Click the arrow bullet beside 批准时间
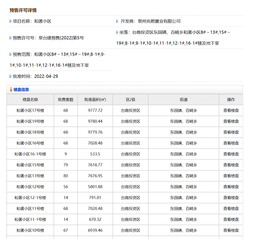 coord(11,76)
